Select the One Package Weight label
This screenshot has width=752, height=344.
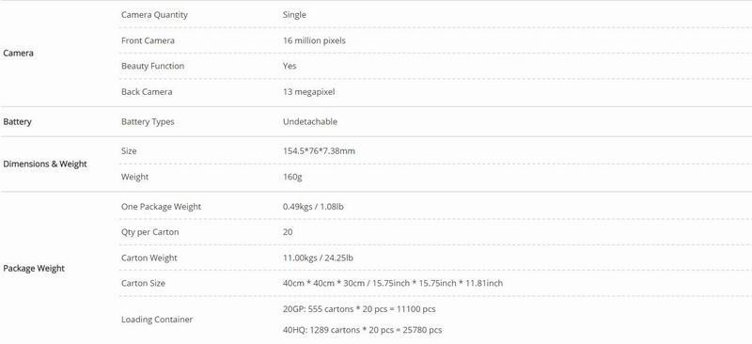[x=161, y=207]
